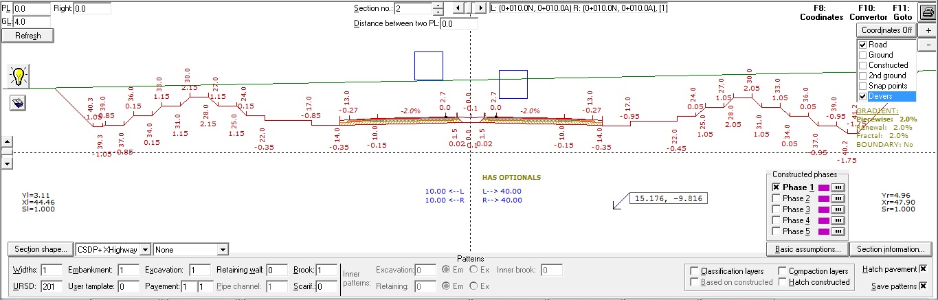Screen dimensions: 938x300
Task: Click the printer icon
Action: pyautogui.click(x=927, y=13)
